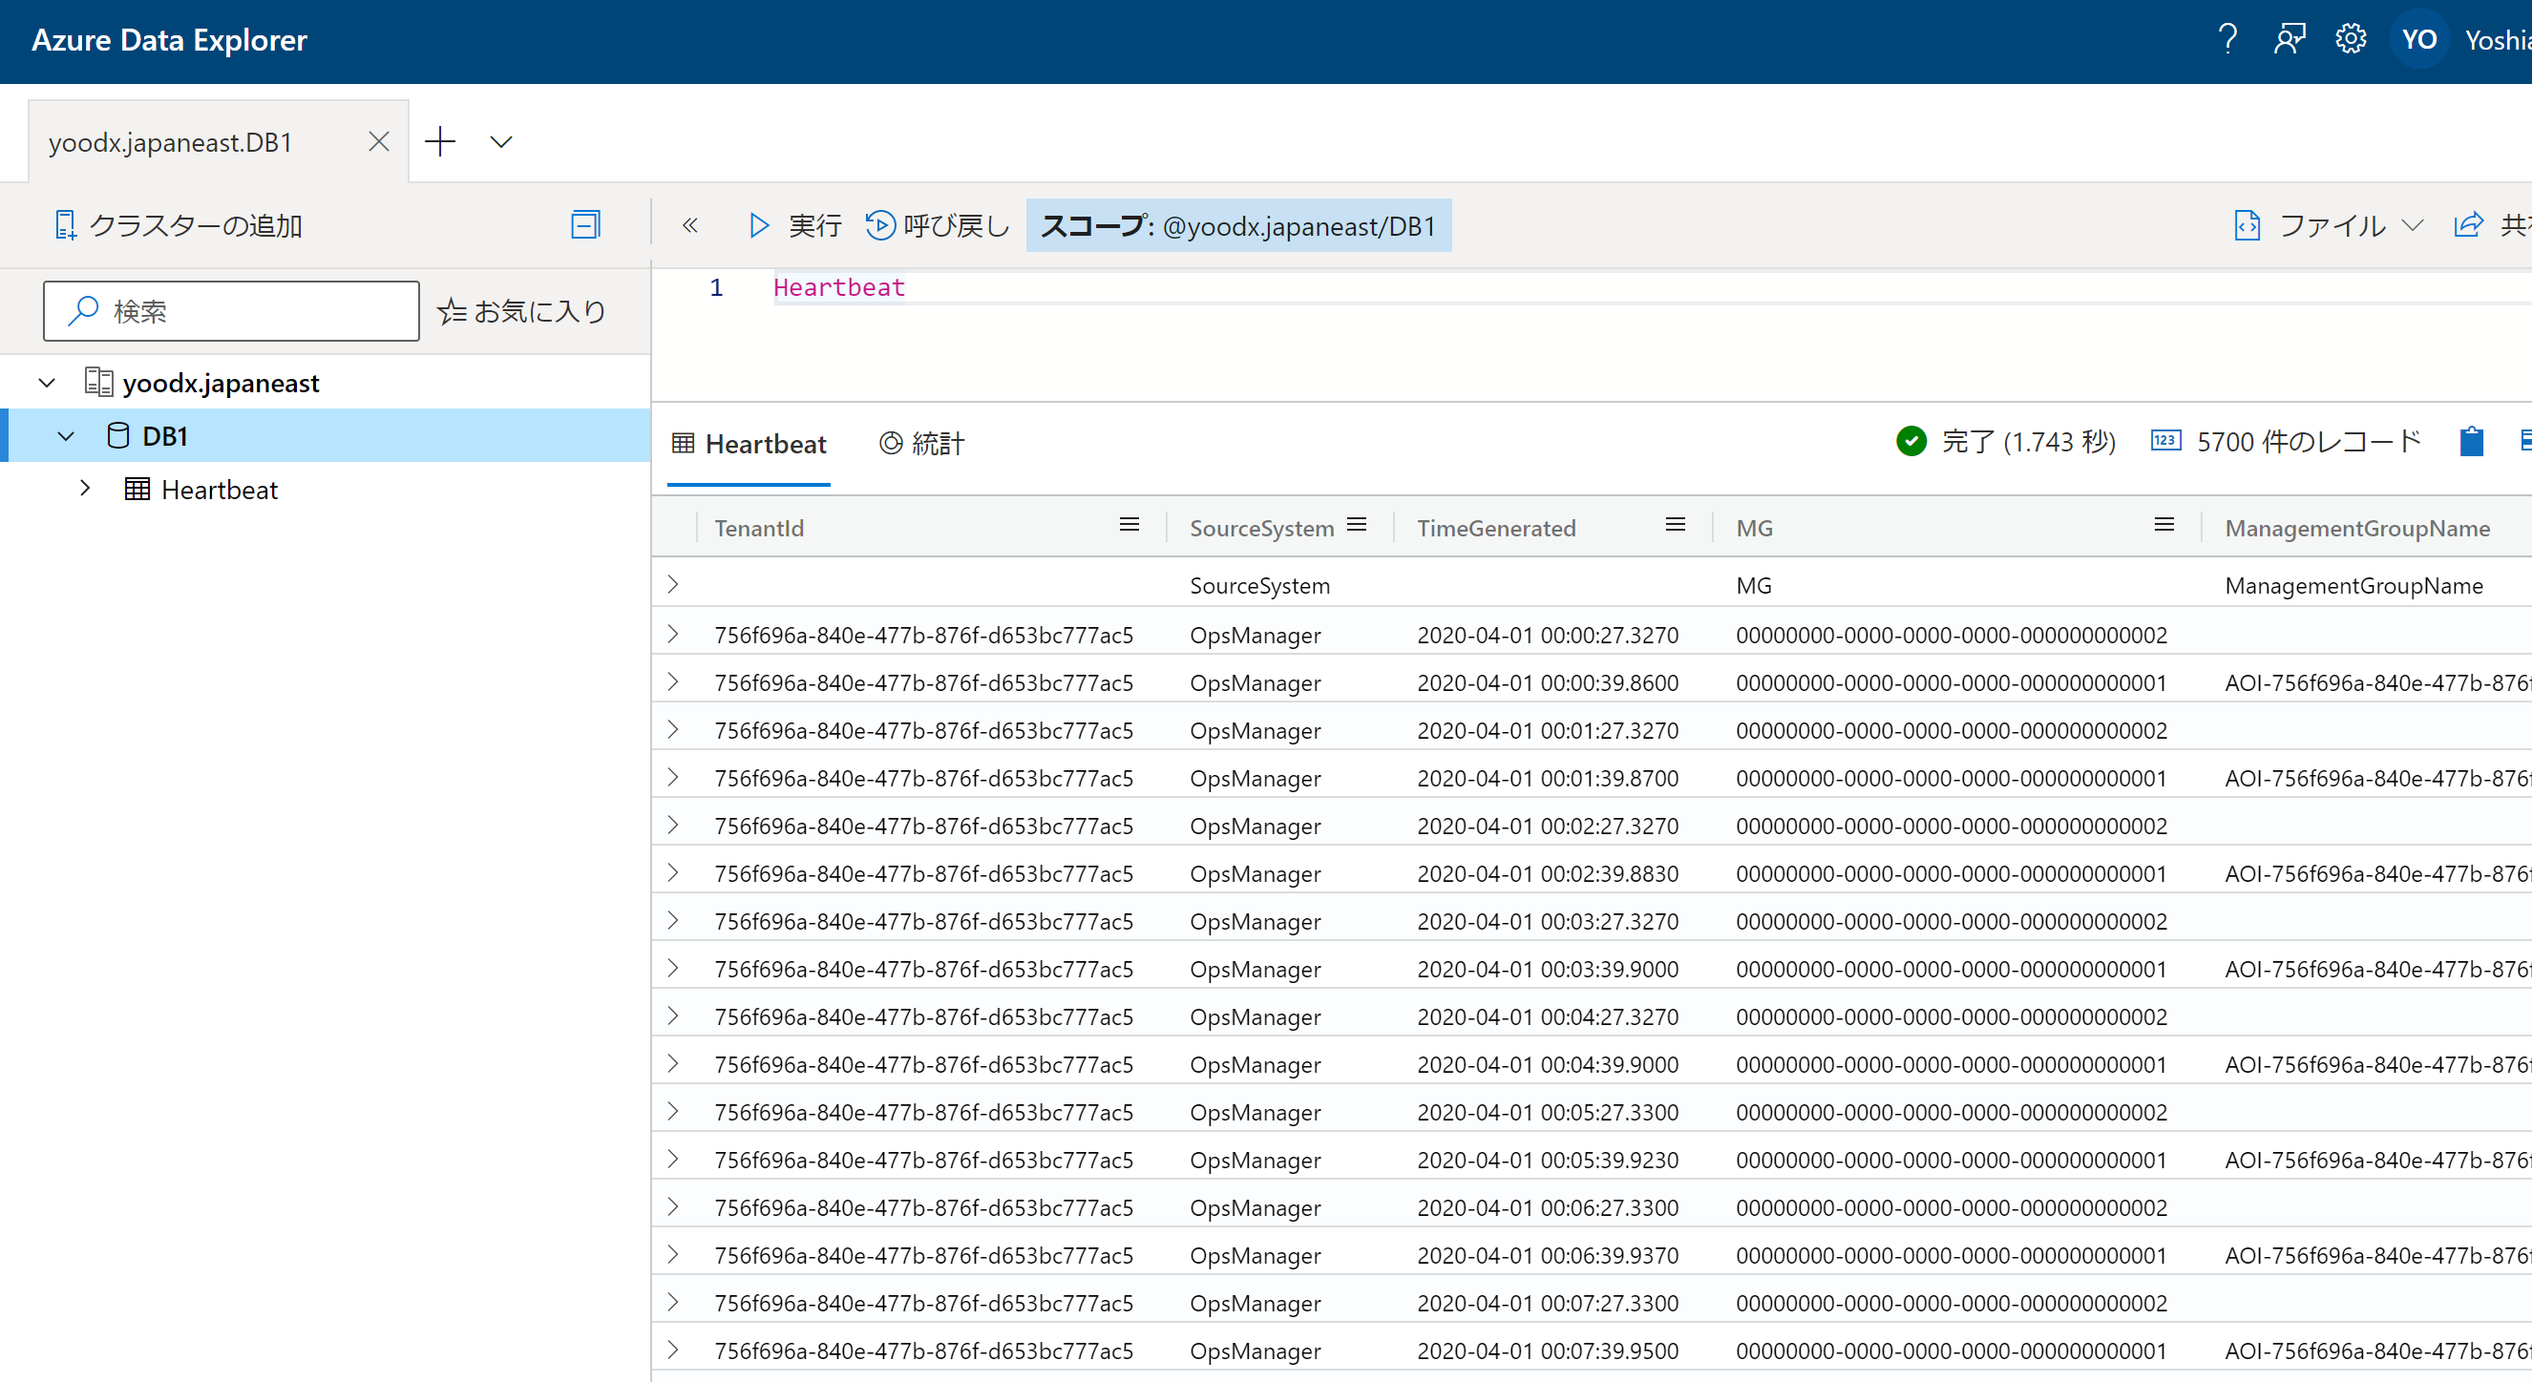2532x1382 pixels.
Task: Open TimeGenerated column menu icon
Action: pos(1675,526)
